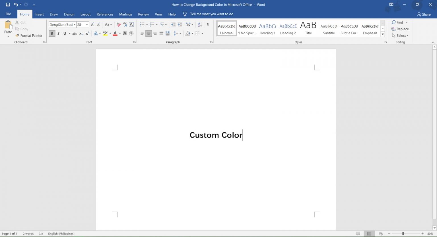Clear all formatting with the eraser icon
This screenshot has width=437, height=237.
coord(119,24)
